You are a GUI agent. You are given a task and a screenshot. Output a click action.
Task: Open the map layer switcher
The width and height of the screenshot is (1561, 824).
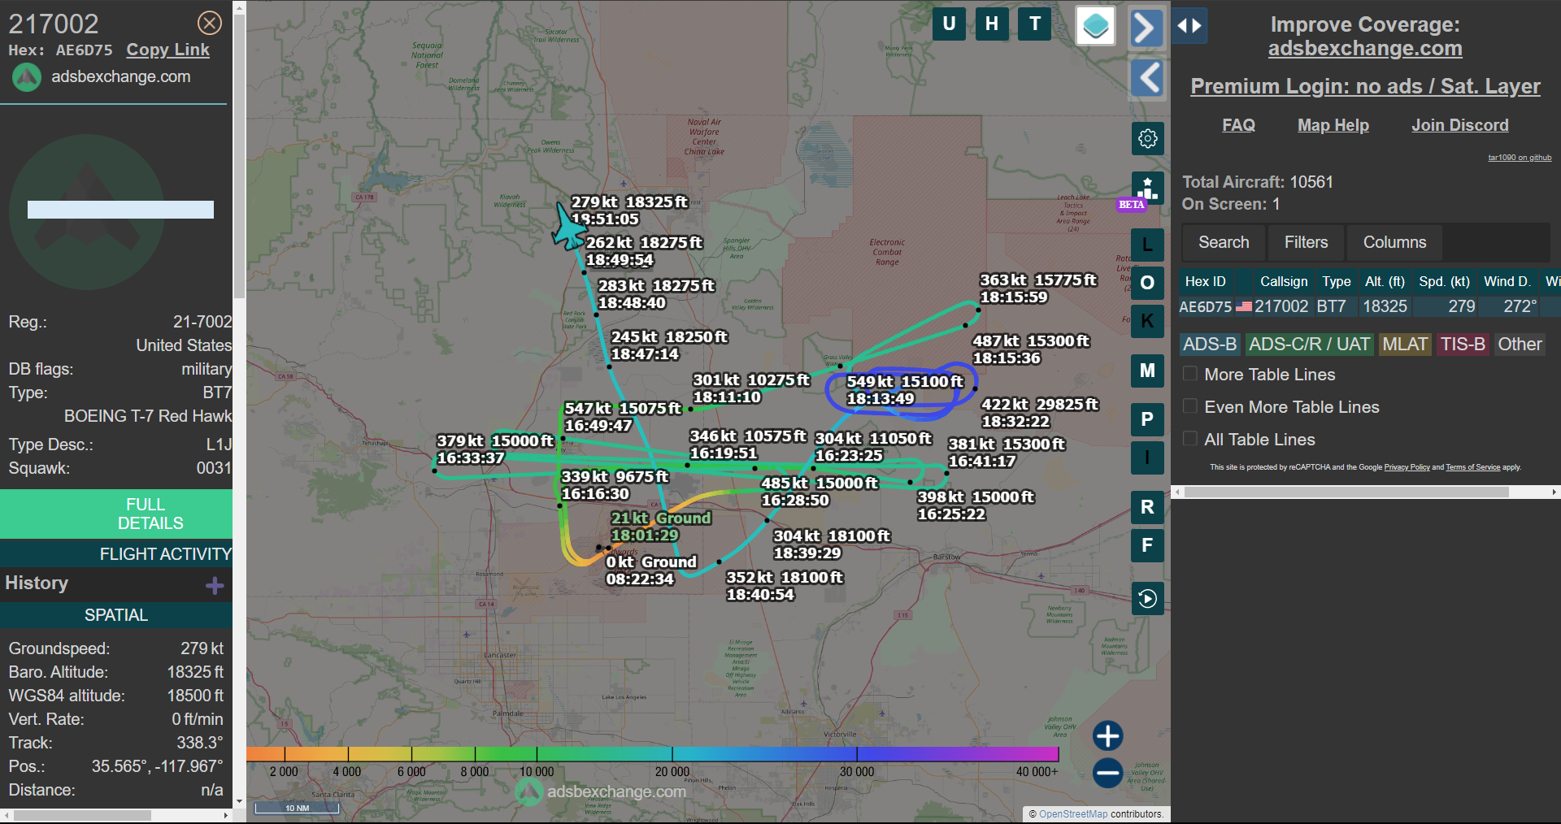(x=1095, y=26)
